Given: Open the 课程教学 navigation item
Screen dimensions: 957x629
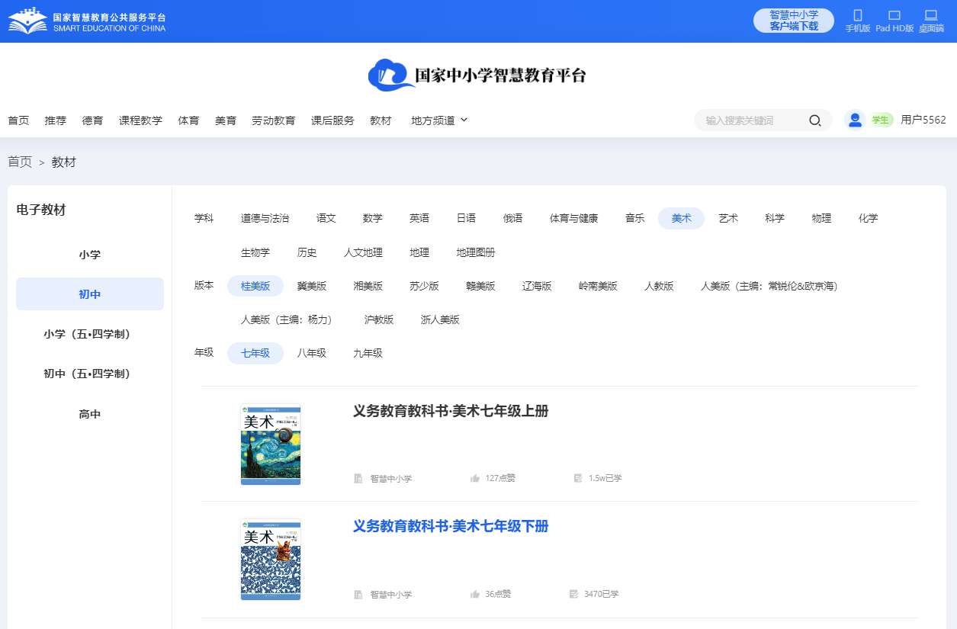Looking at the screenshot, I should click(x=140, y=120).
